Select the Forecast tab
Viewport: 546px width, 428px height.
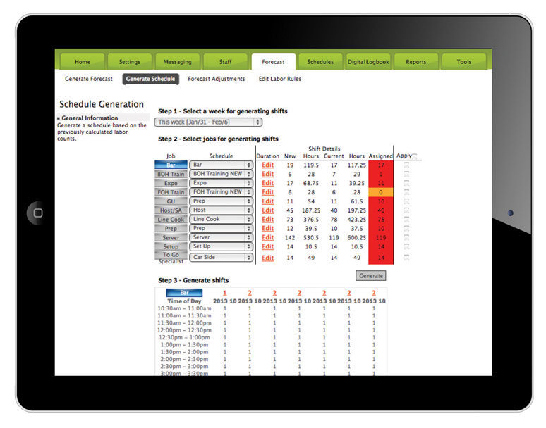pos(273,61)
